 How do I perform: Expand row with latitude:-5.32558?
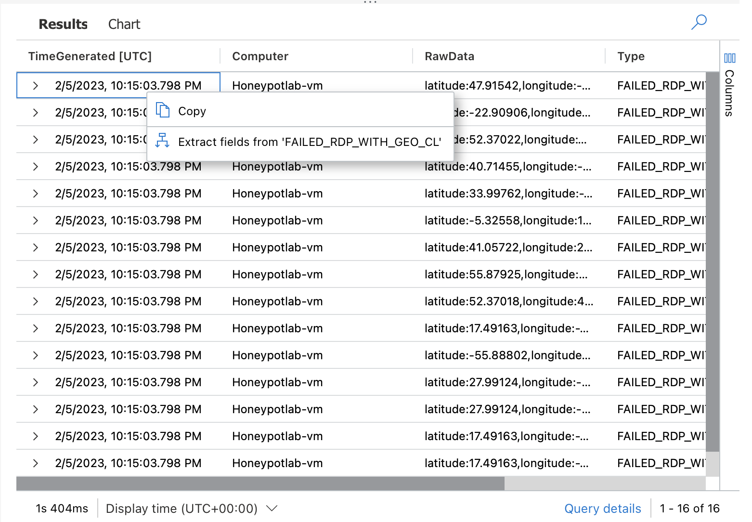click(35, 221)
